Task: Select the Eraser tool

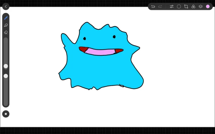Action: (x=6, y=32)
